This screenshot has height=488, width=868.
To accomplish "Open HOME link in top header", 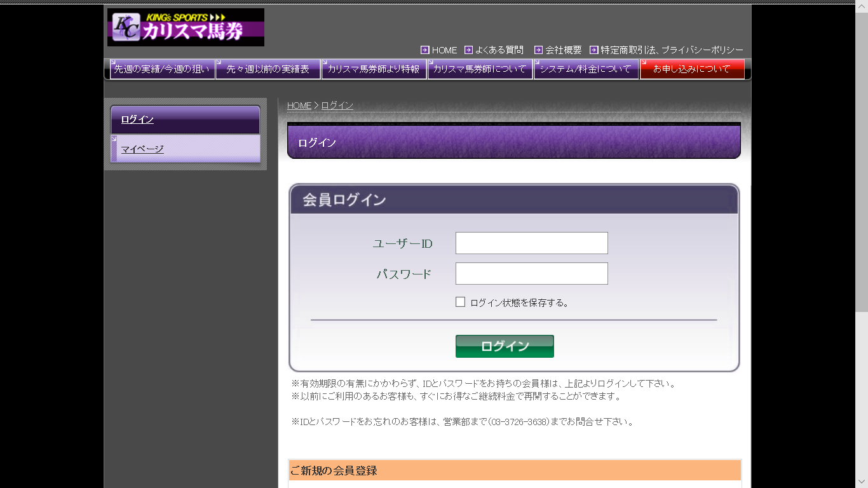I will (444, 50).
